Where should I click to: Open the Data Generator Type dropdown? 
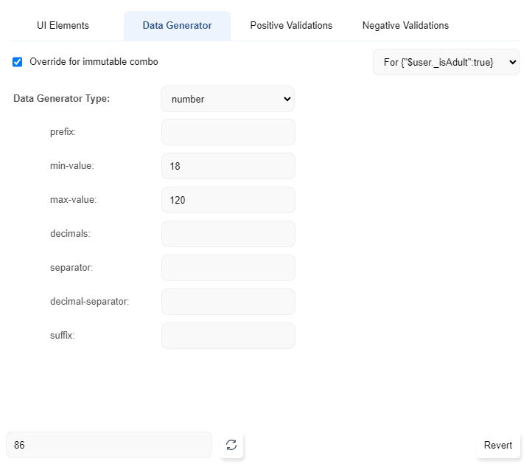(x=227, y=99)
